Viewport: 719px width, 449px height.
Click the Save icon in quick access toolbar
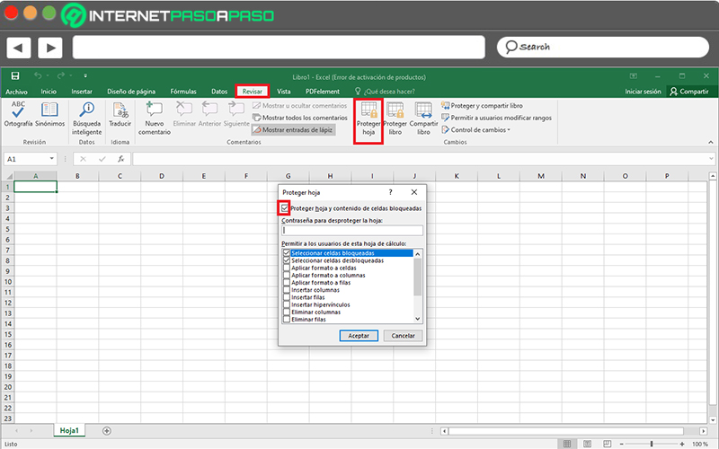tap(15, 75)
